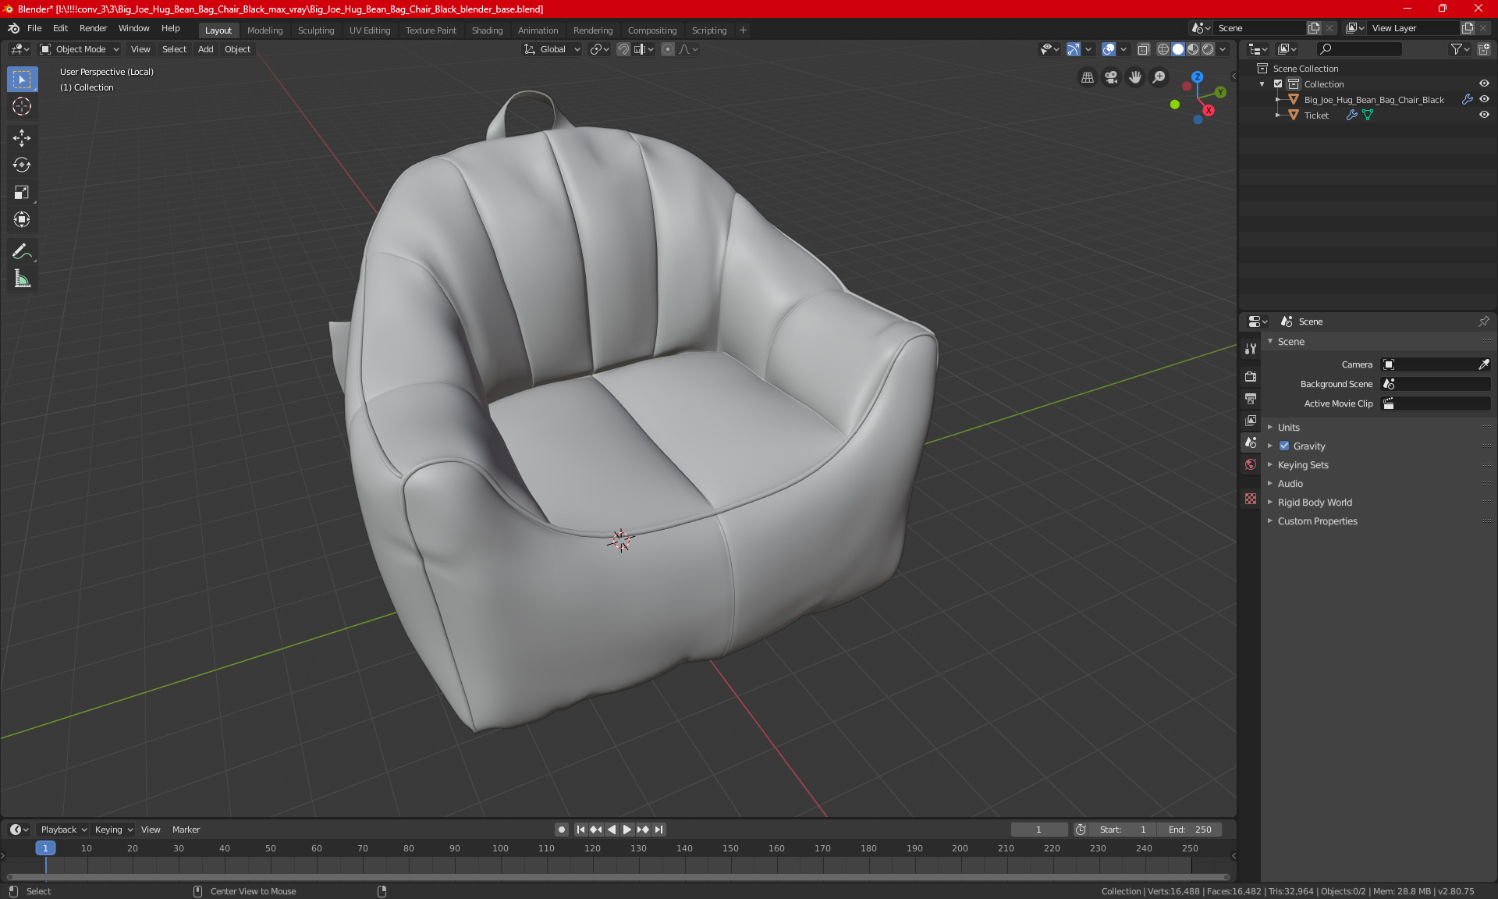Open the Global orientation dropdown
Image resolution: width=1498 pixels, height=899 pixels.
(552, 49)
